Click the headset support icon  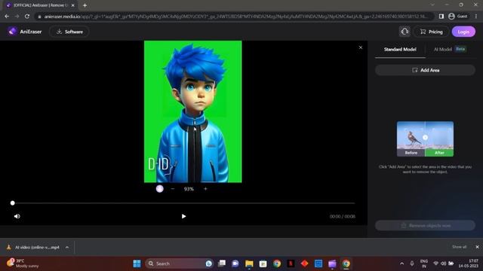(x=405, y=32)
